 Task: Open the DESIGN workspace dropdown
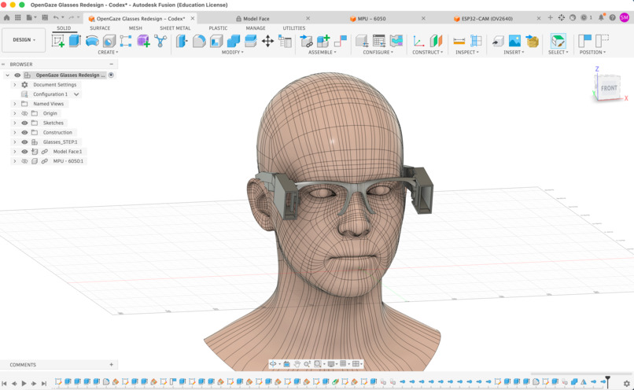pyautogui.click(x=24, y=40)
